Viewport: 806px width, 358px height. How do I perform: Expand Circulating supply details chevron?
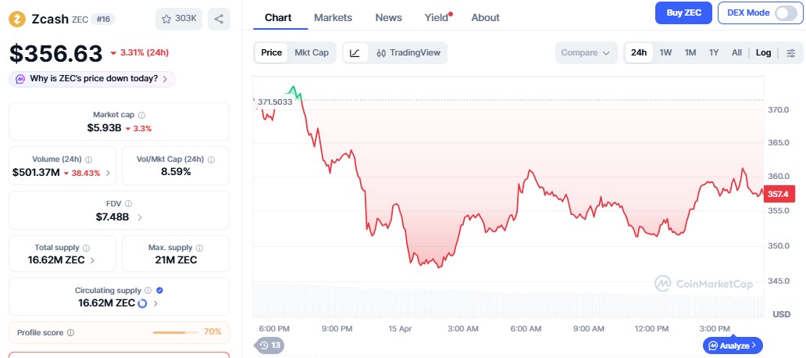(x=155, y=303)
